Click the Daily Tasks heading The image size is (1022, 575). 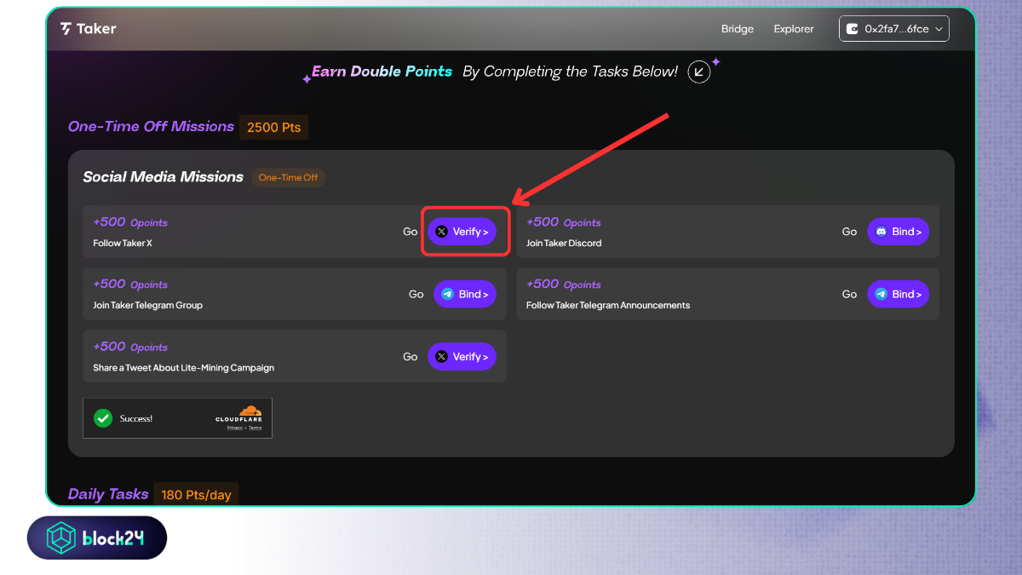click(x=108, y=494)
